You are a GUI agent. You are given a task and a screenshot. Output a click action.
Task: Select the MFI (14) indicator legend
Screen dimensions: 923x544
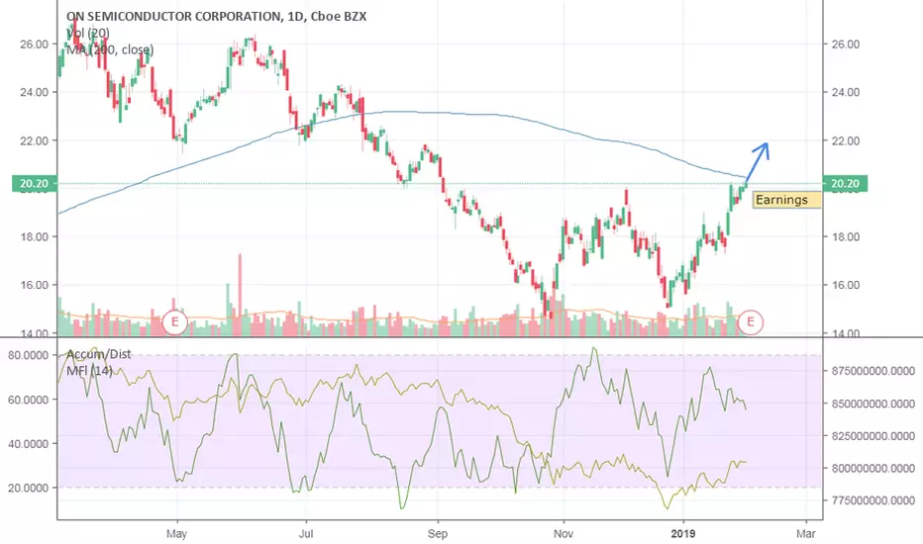pos(89,371)
